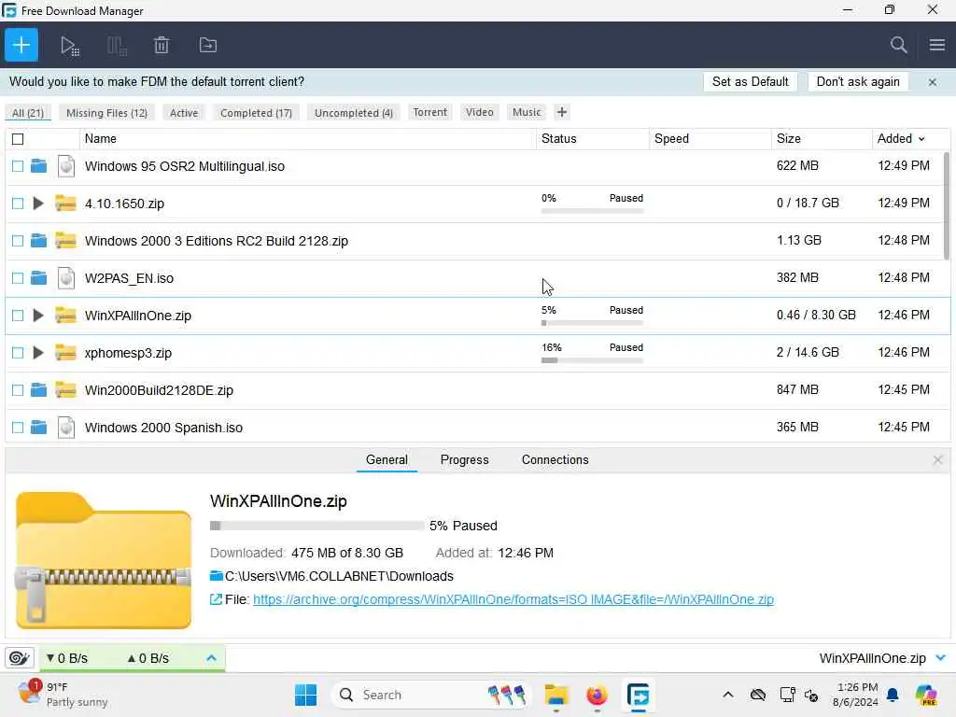
Task: Click the downloads list vertical scrollbar
Action: 947,206
